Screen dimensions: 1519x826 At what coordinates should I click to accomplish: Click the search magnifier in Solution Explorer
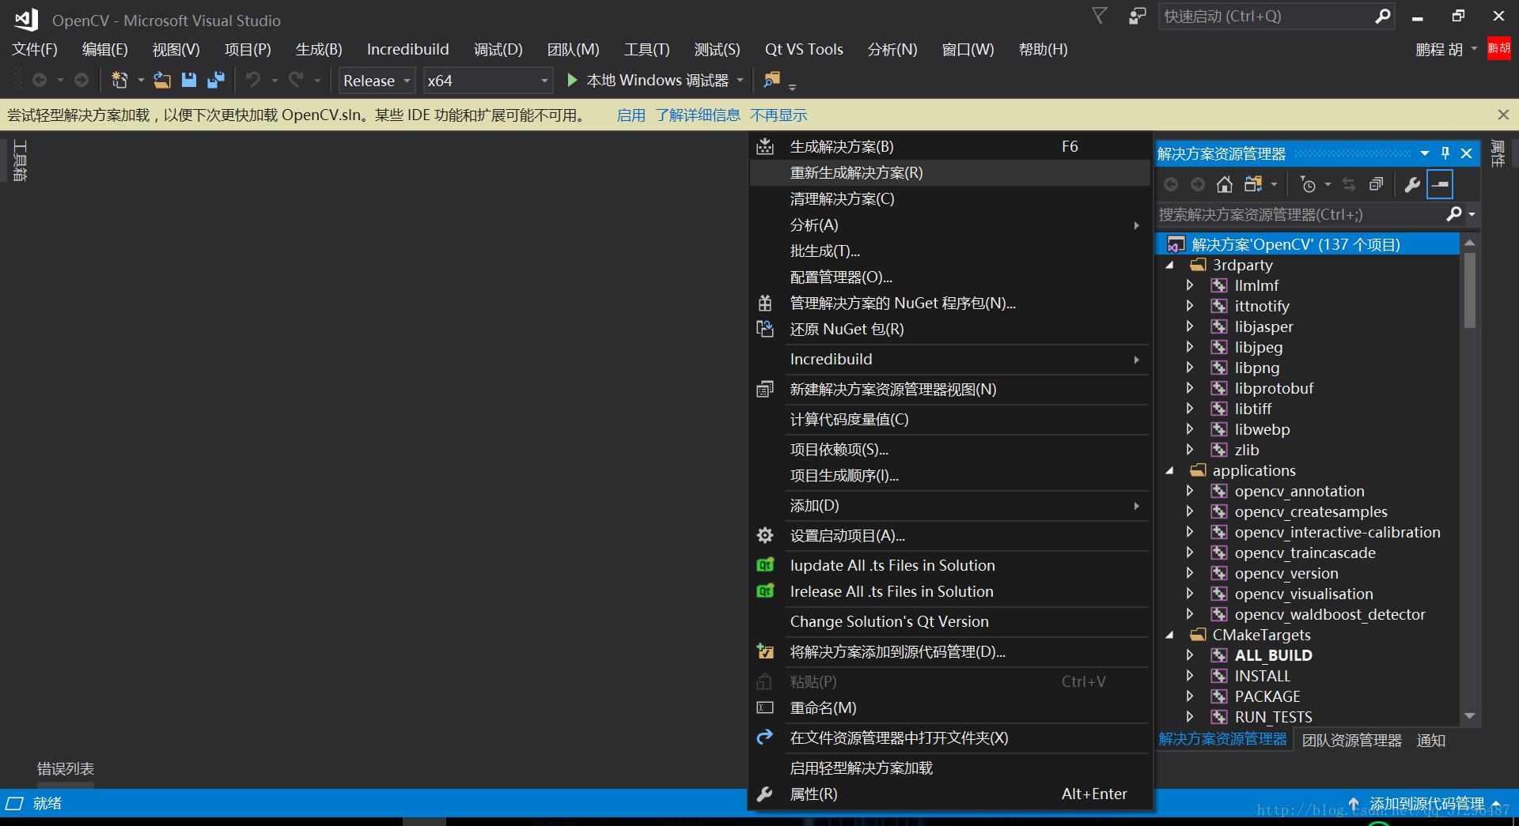[x=1454, y=214]
